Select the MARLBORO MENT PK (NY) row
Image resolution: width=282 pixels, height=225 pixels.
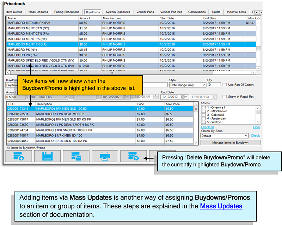[131, 39]
